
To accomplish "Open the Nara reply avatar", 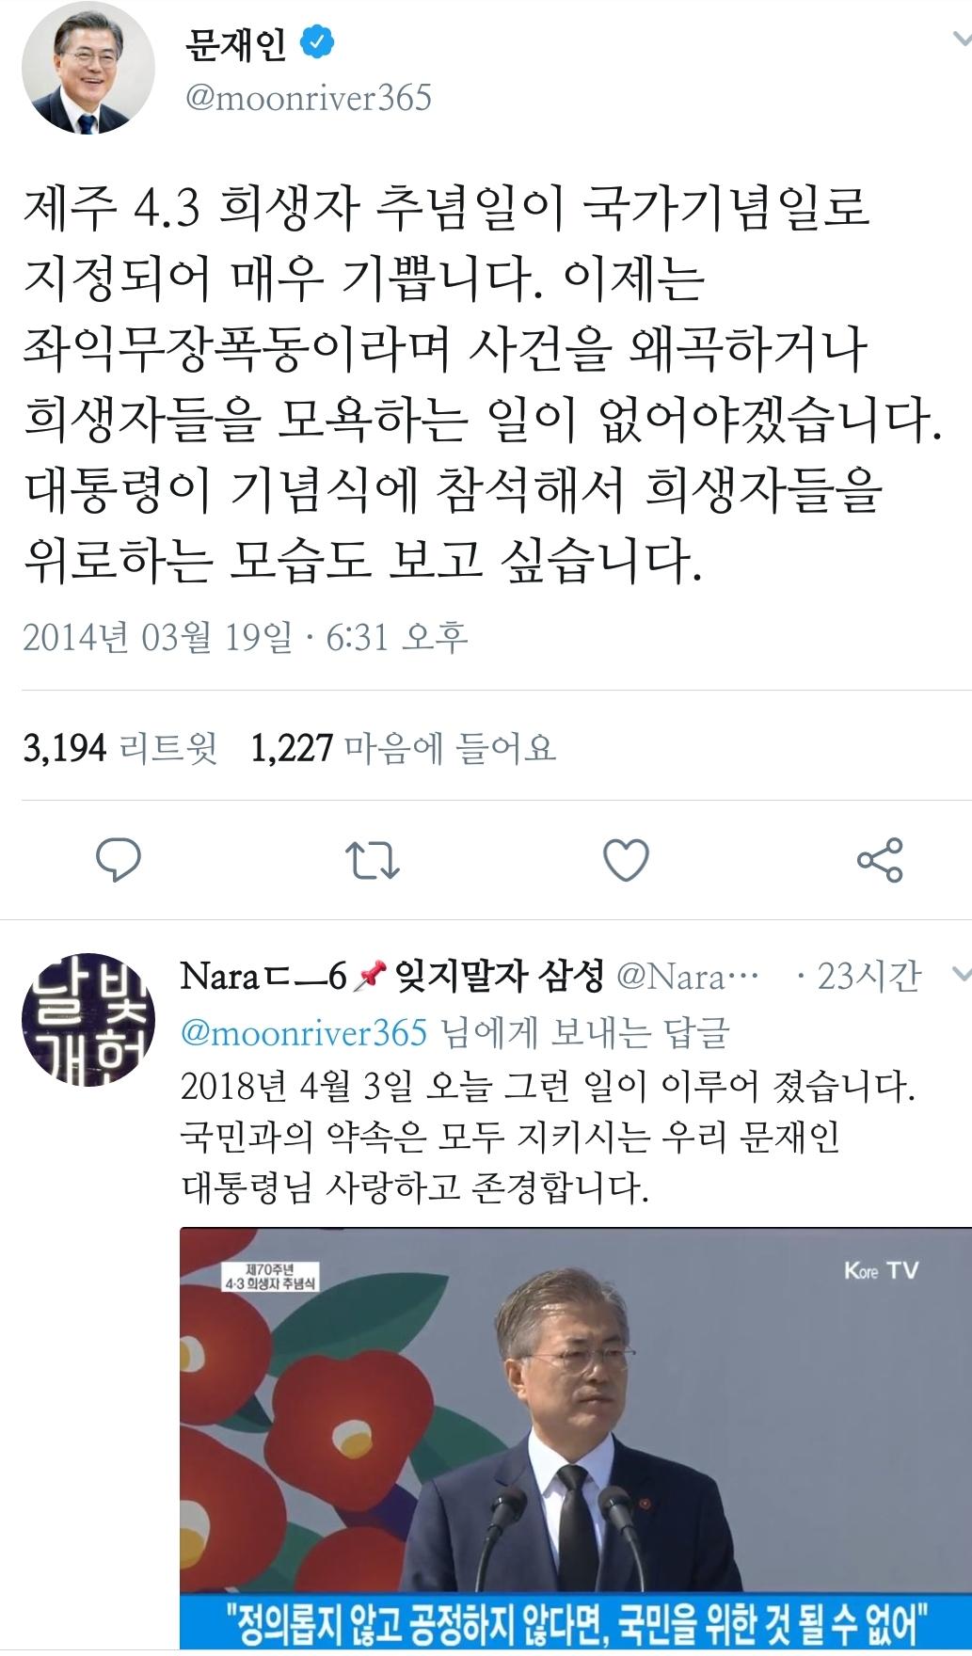I will 88,1019.
